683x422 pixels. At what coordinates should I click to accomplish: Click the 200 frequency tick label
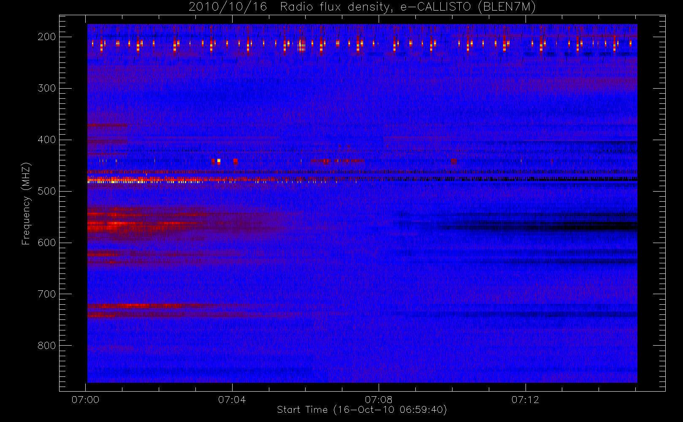tap(46, 37)
